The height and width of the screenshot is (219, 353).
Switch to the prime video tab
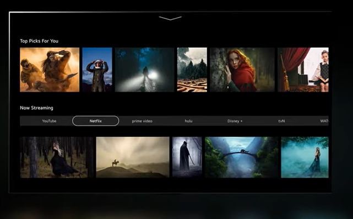[x=142, y=121]
